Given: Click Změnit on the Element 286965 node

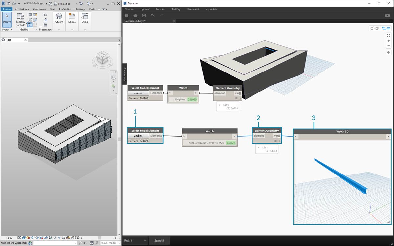Looking at the screenshot, I should 138,93.
